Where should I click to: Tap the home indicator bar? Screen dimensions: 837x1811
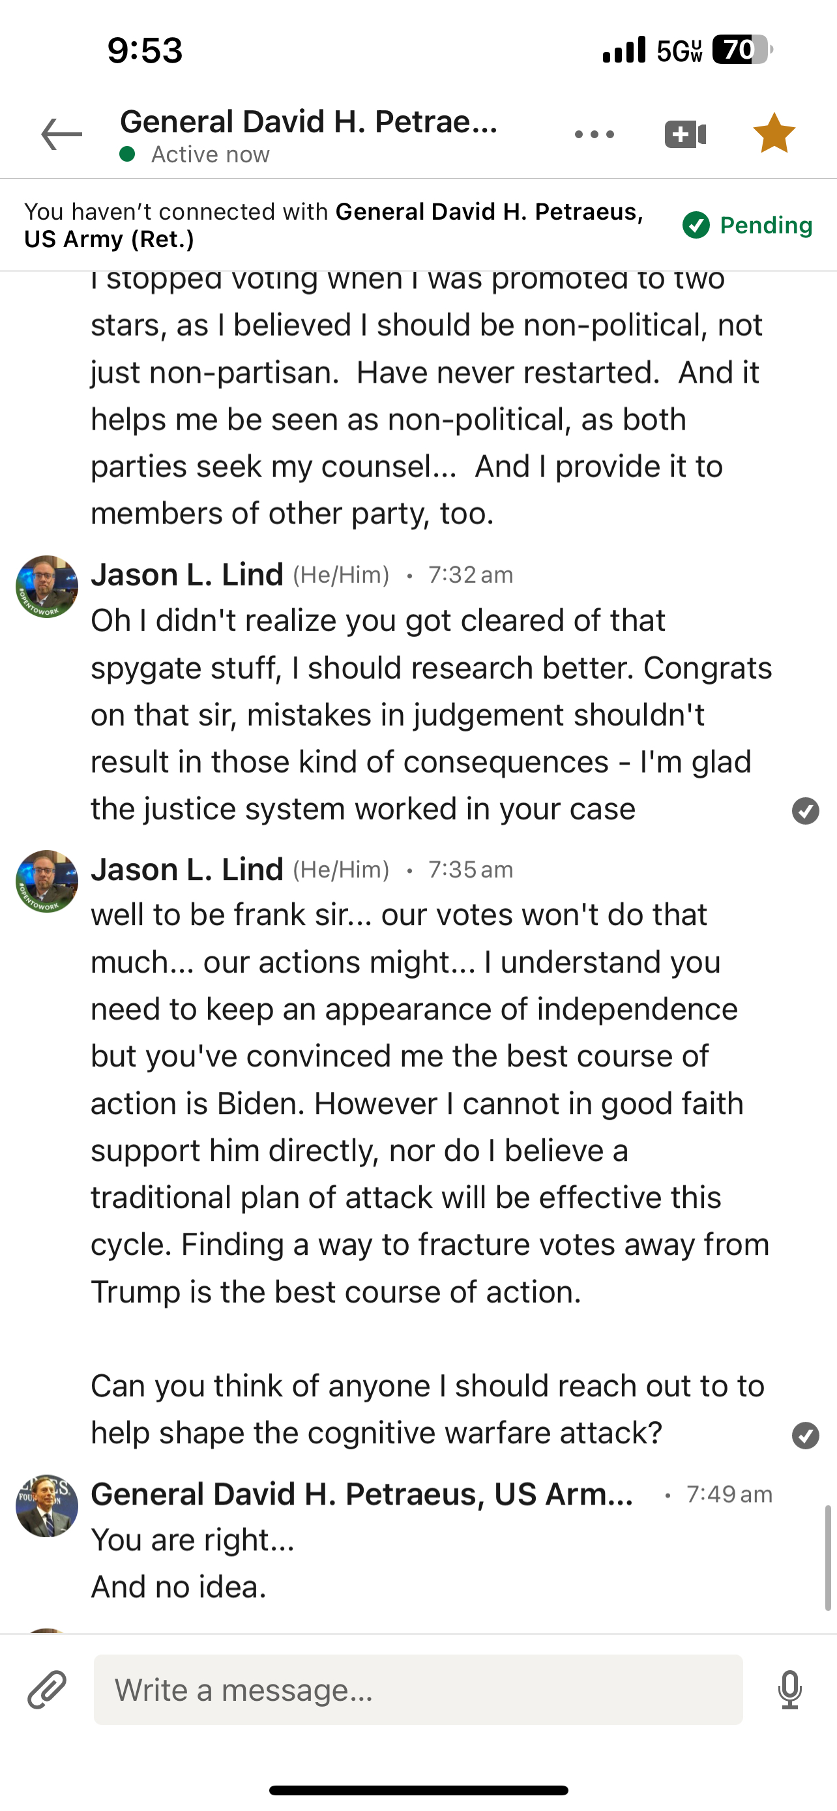click(x=418, y=1791)
